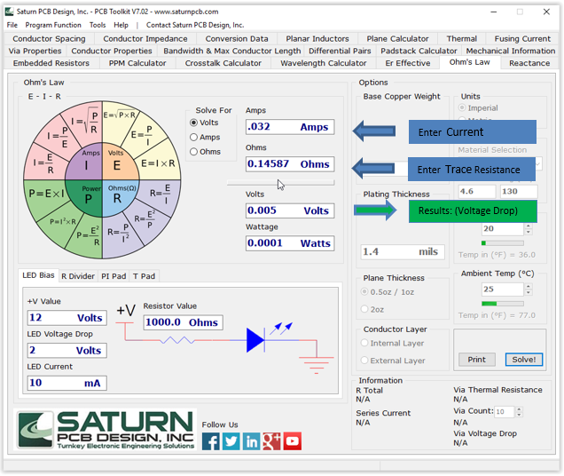Viewport: 564px width, 476px height.
Task: Open the Help menu
Action: click(x=121, y=25)
